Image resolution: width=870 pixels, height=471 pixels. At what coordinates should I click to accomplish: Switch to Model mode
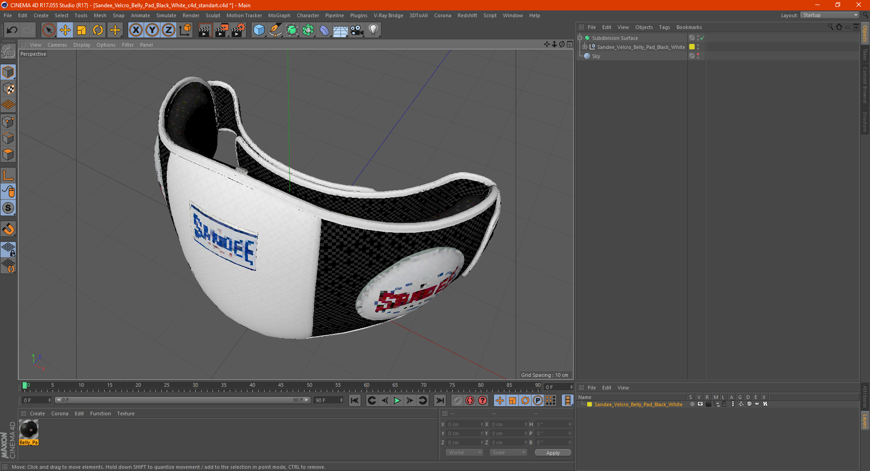pos(8,72)
